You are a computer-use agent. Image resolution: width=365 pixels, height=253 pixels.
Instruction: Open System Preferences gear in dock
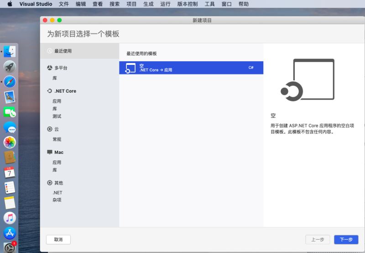point(10,248)
